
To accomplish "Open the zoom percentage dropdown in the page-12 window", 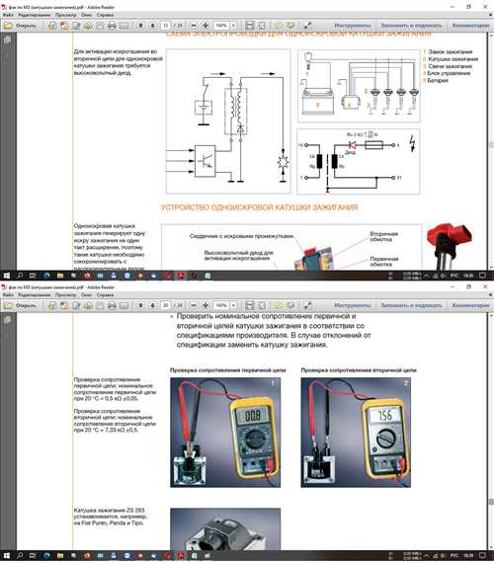I will coord(233,26).
